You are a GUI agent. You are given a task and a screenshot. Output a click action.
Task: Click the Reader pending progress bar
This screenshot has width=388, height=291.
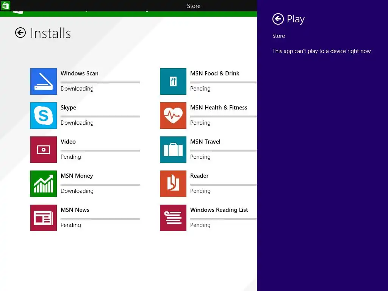point(224,185)
